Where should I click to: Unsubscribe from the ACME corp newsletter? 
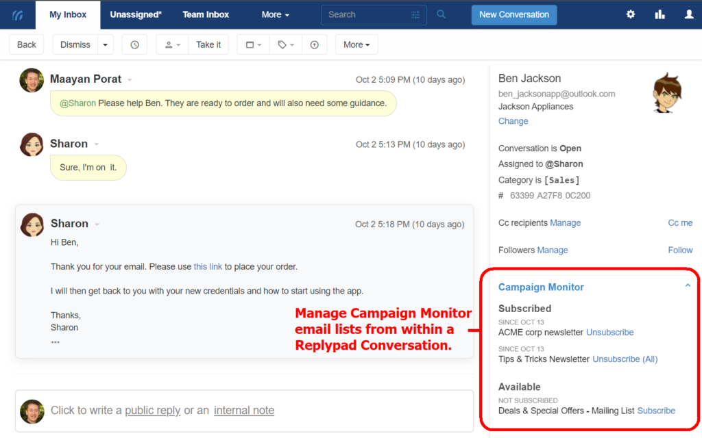609,332
